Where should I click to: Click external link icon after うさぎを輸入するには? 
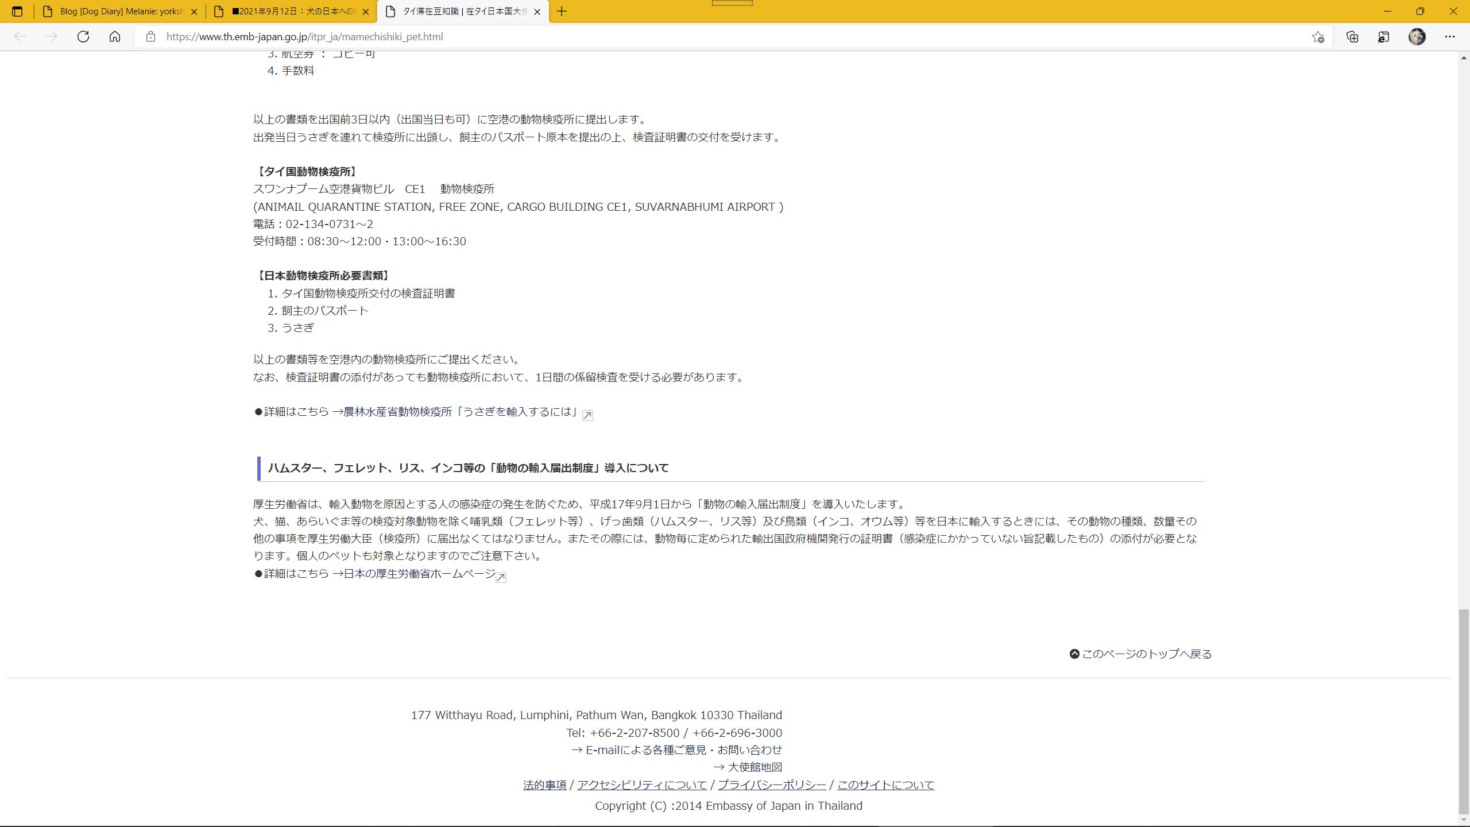click(587, 415)
